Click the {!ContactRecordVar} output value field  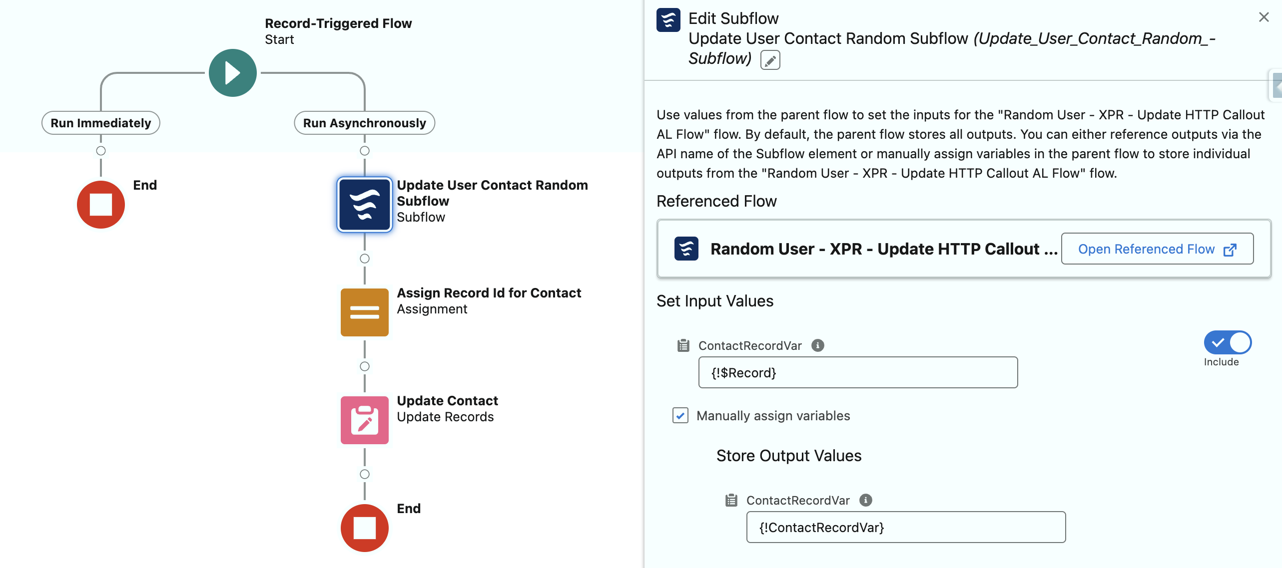[x=905, y=527]
